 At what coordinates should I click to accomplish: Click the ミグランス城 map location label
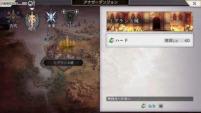pos(63,63)
